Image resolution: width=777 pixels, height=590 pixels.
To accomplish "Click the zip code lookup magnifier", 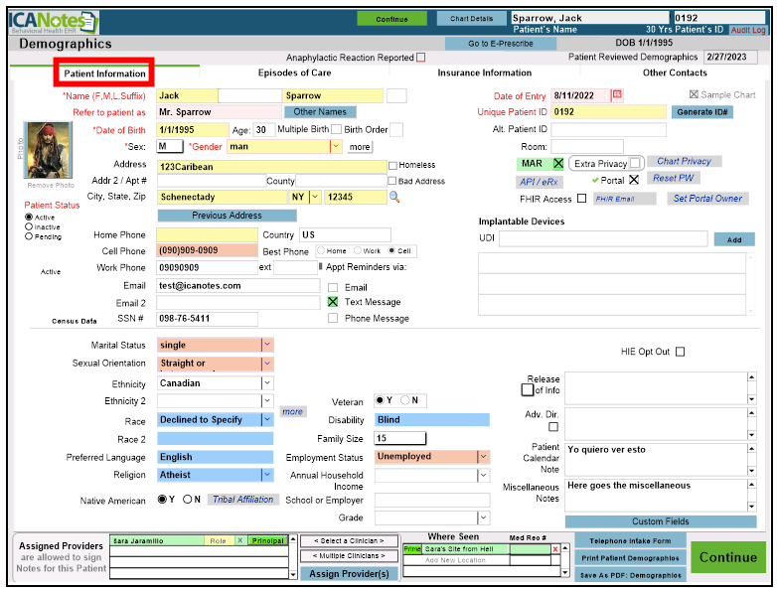I will pyautogui.click(x=394, y=198).
